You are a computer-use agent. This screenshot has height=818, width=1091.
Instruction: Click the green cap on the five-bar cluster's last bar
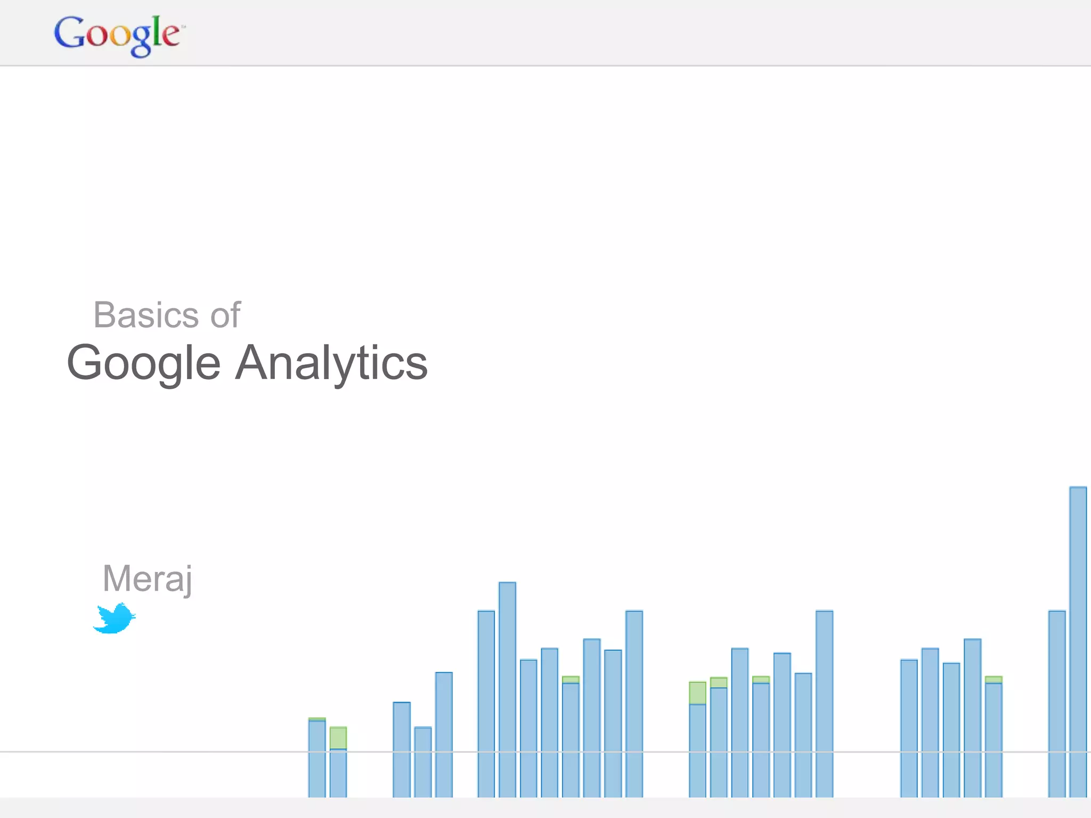point(994,680)
